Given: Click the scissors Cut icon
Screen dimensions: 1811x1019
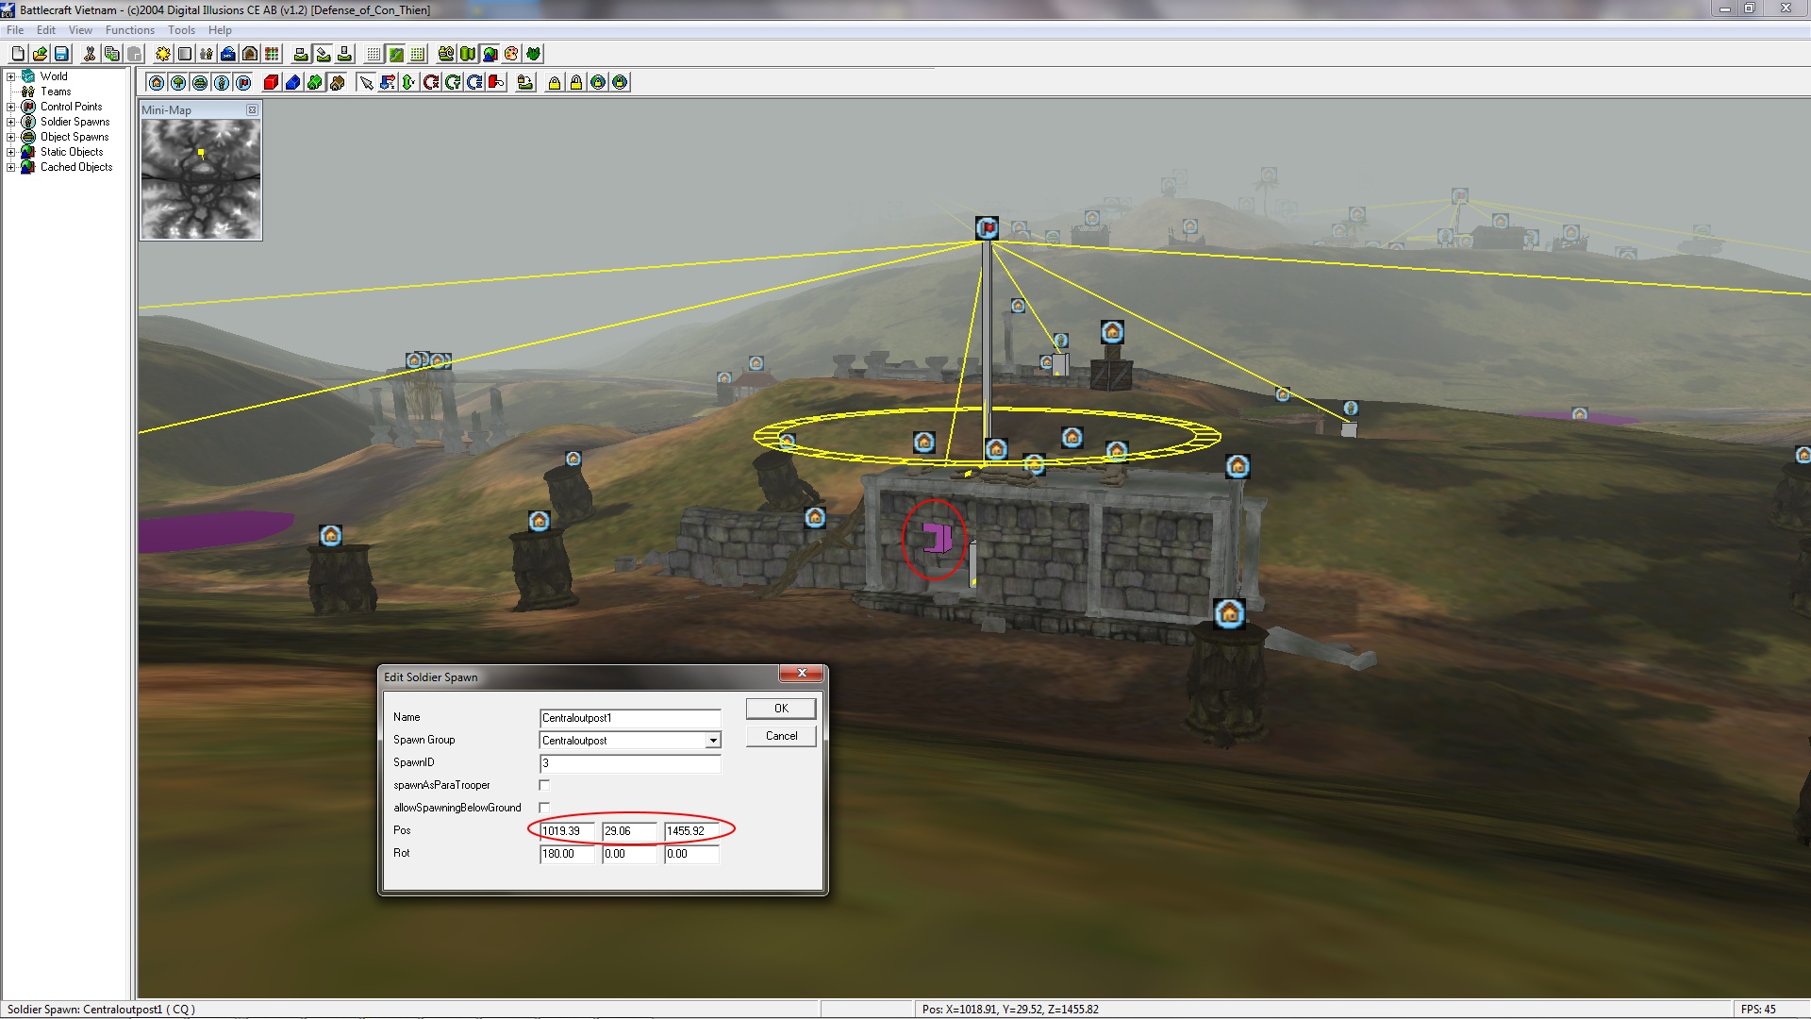Looking at the screenshot, I should point(90,54).
